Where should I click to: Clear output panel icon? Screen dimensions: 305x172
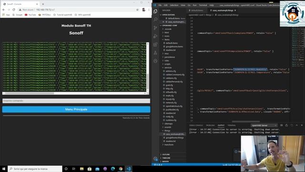(282, 125)
